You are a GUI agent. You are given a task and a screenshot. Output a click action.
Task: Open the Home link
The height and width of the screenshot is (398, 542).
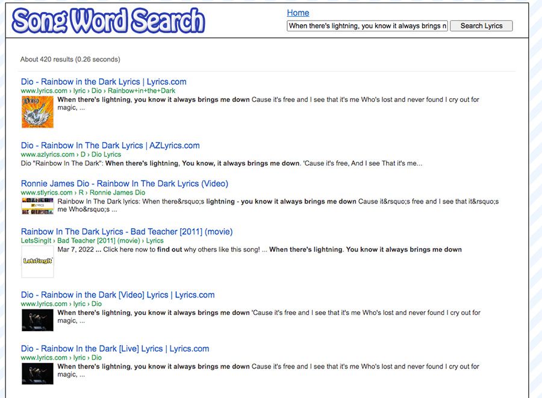click(298, 13)
